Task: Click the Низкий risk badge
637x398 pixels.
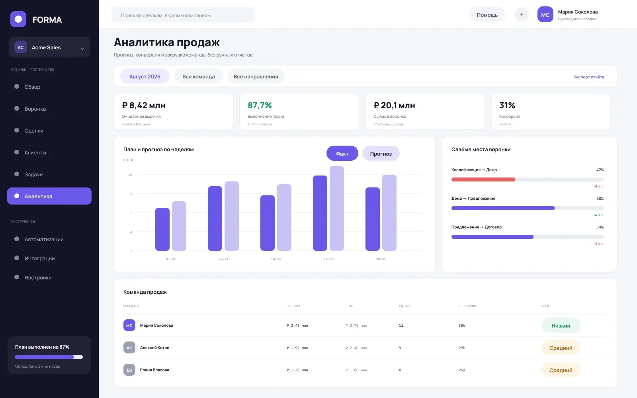Action: pos(561,326)
